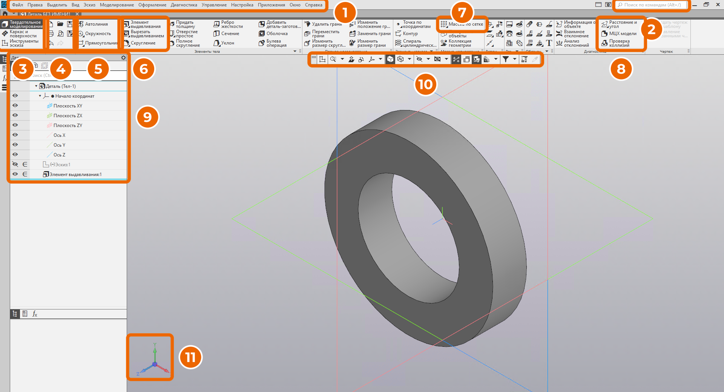
Task: Select the Автолиния sketch tool
Action: coord(94,24)
